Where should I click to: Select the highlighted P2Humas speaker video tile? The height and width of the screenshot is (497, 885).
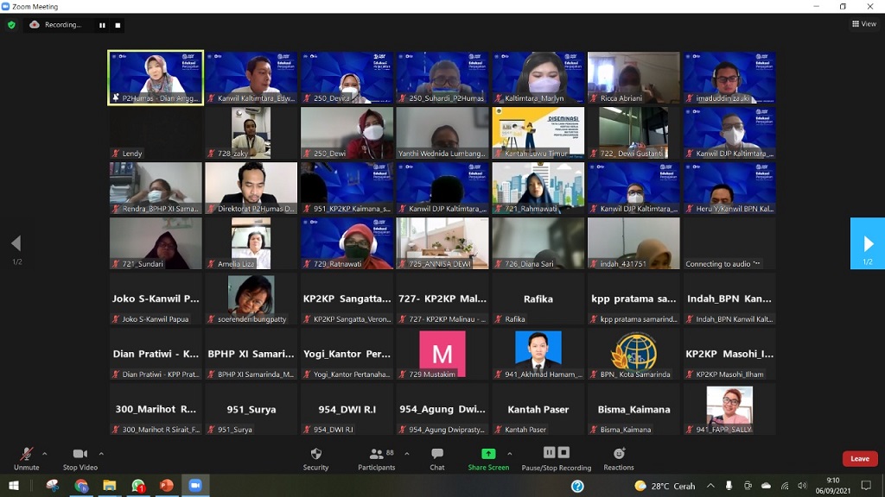tap(156, 78)
